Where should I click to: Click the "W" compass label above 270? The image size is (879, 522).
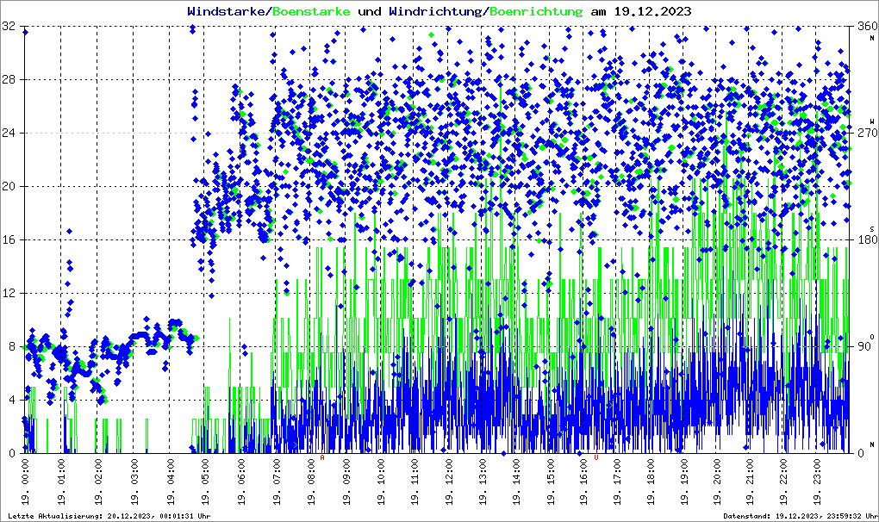point(872,121)
